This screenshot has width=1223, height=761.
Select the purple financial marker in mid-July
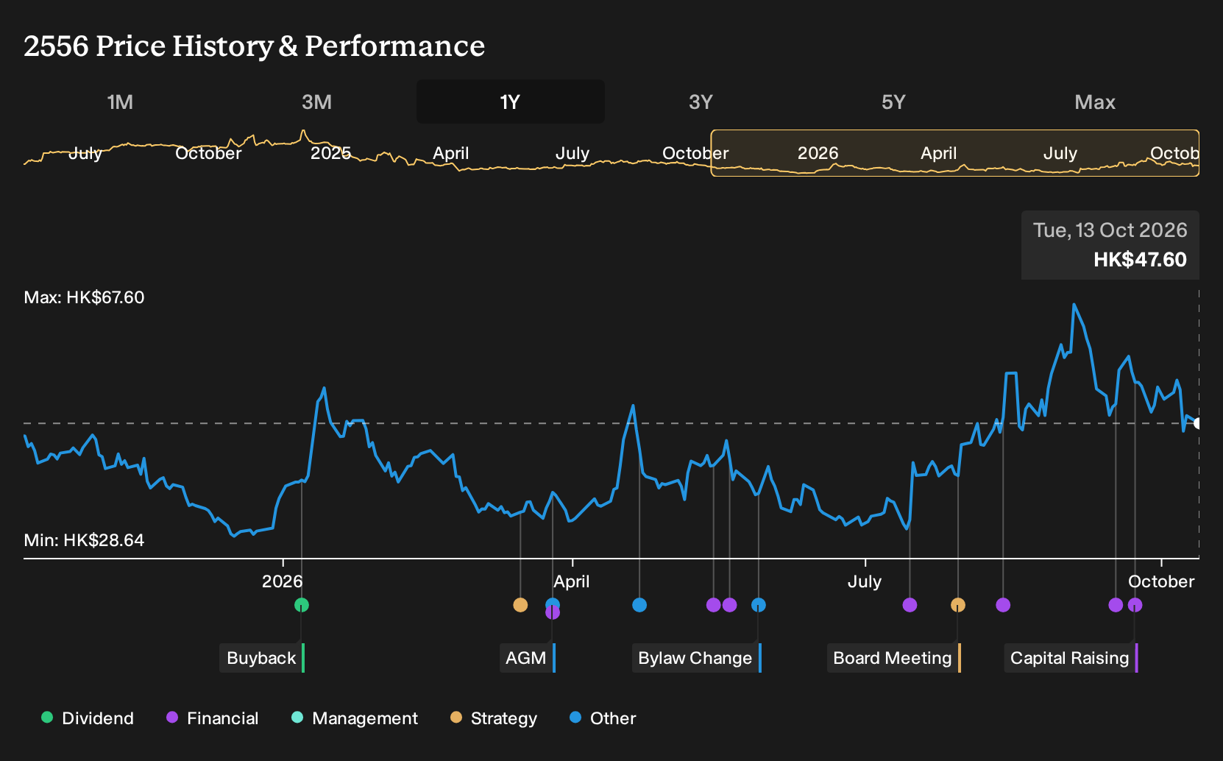click(x=910, y=605)
